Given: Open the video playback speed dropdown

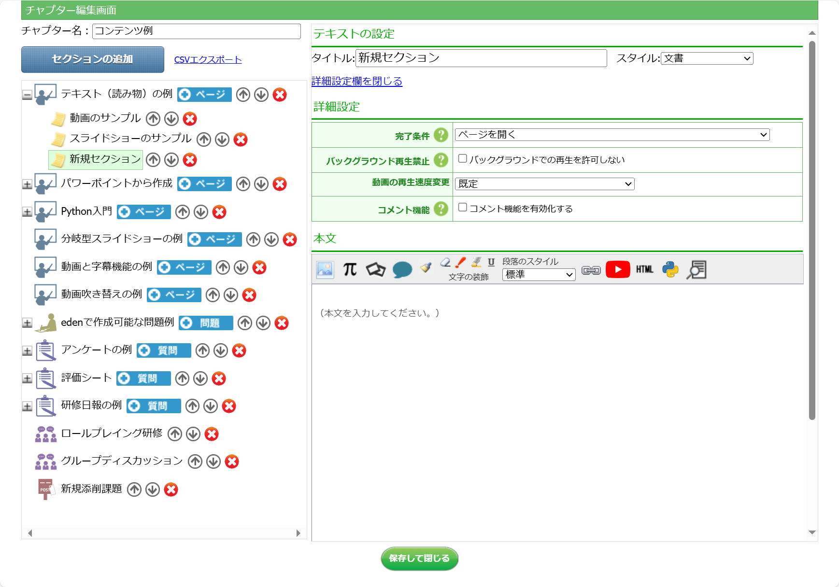Looking at the screenshot, I should pyautogui.click(x=544, y=184).
